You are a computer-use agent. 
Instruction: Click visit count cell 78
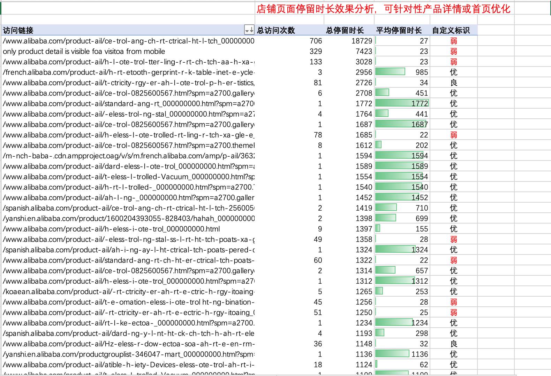[289, 135]
